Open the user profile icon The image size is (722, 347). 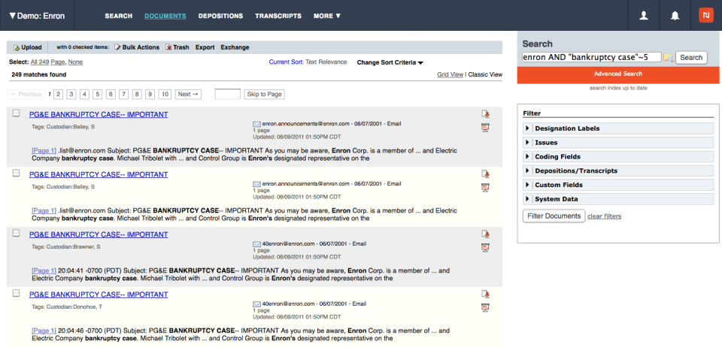tap(644, 16)
